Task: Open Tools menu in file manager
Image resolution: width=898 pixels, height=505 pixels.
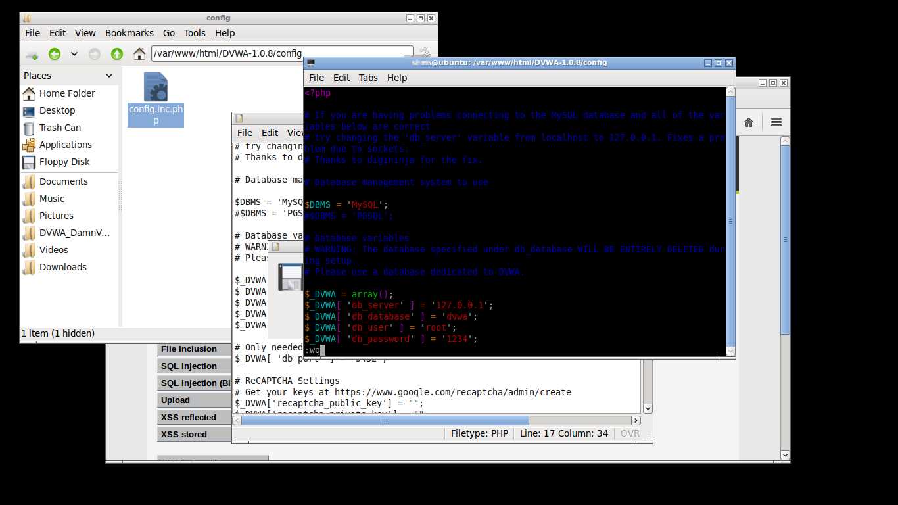Action: pyautogui.click(x=195, y=33)
